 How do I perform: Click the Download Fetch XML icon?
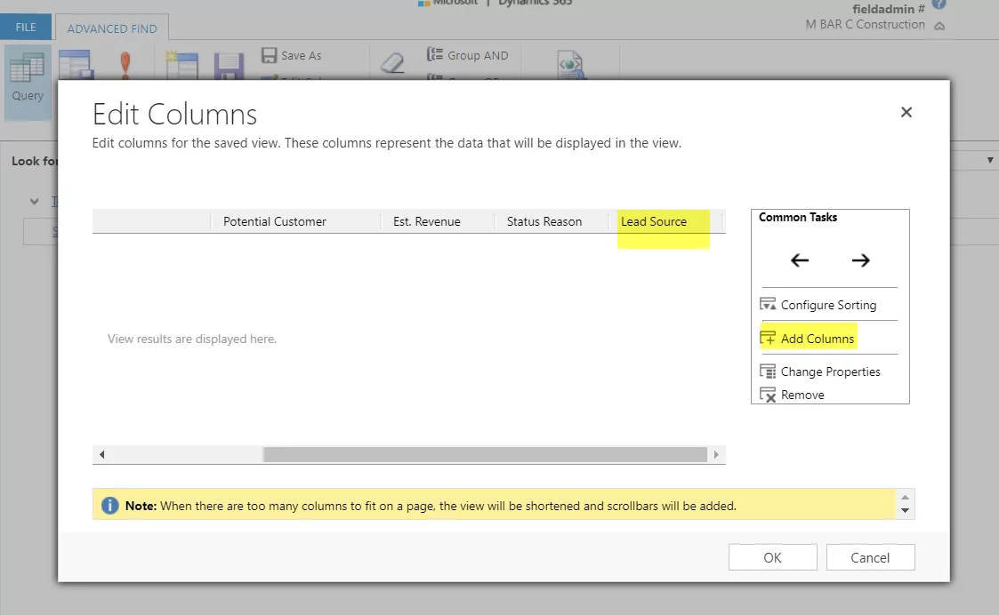570,65
